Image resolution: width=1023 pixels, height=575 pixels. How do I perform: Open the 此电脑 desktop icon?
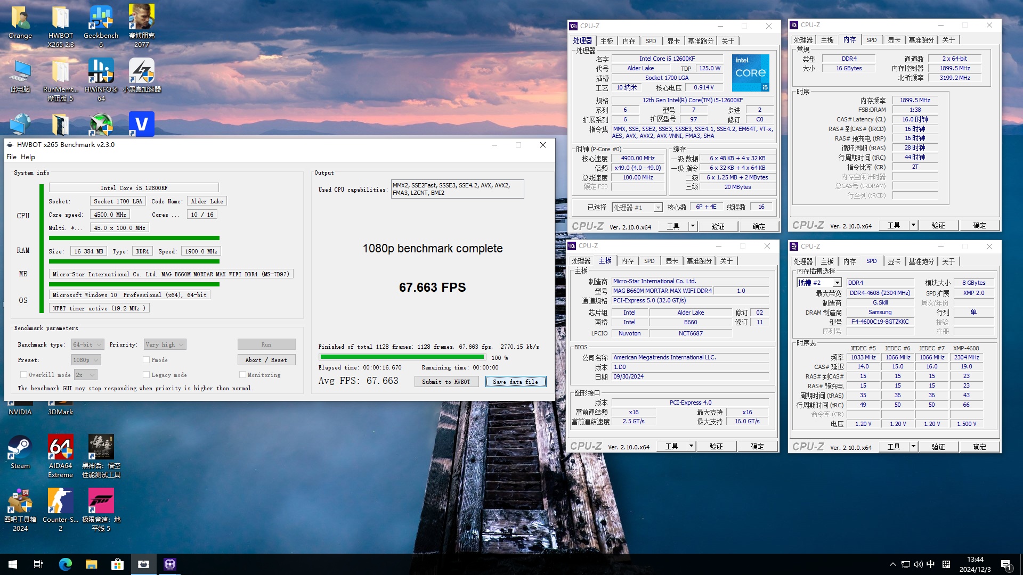tap(20, 76)
